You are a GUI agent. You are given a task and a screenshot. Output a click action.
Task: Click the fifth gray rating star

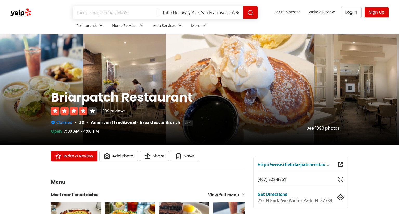point(92,111)
